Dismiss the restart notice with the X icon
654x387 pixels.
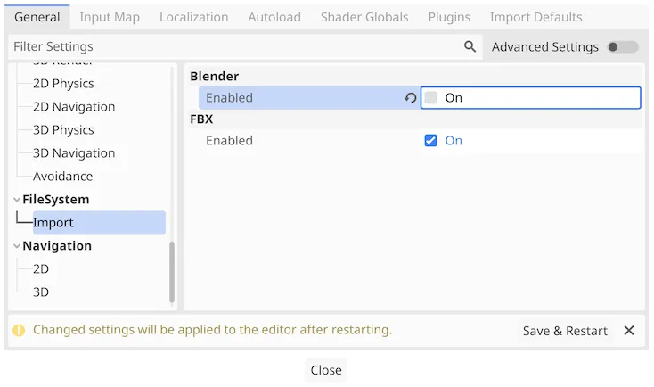(x=628, y=331)
